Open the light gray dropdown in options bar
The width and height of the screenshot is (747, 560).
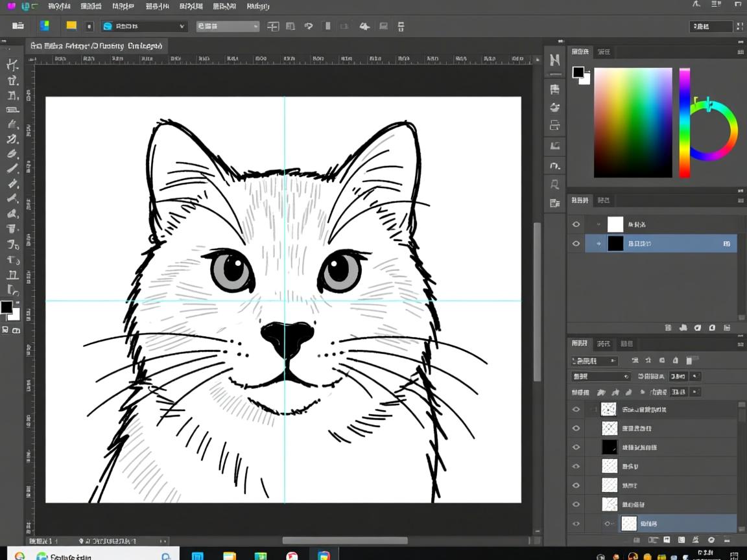(x=228, y=27)
